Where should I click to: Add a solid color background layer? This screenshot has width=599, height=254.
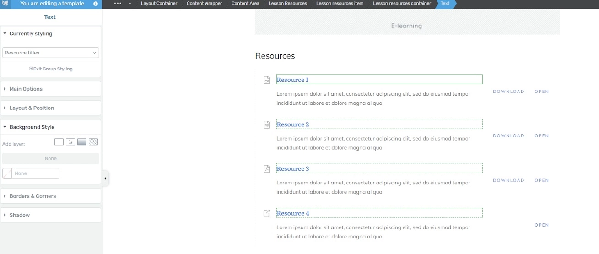click(59, 142)
